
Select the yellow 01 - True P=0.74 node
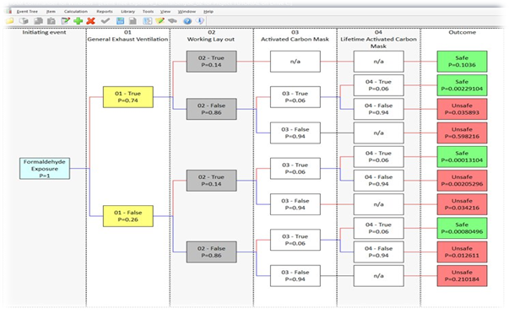point(128,97)
